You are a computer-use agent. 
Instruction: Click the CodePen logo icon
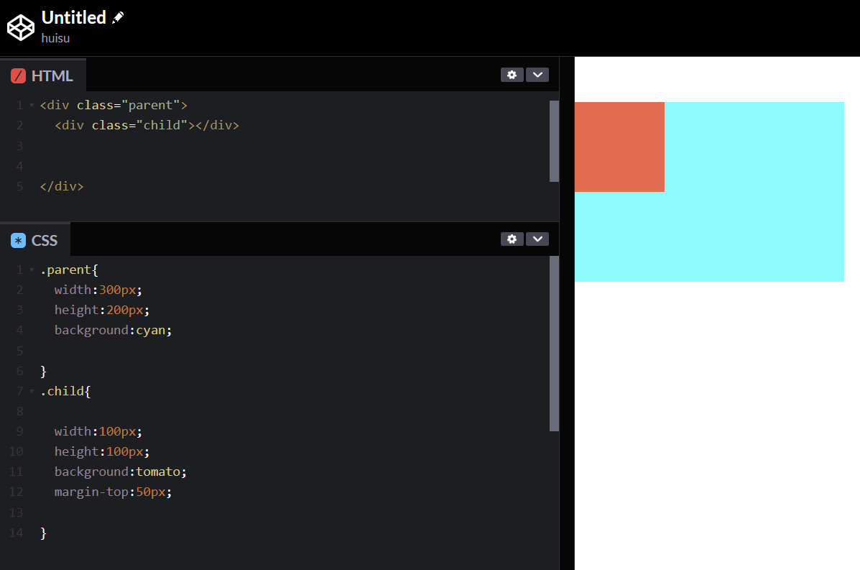coord(21,27)
